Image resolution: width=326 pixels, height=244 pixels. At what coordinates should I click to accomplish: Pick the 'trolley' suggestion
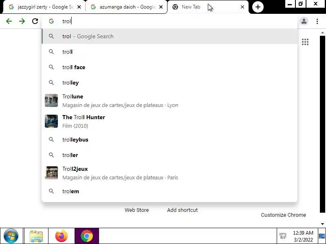[x=170, y=83]
